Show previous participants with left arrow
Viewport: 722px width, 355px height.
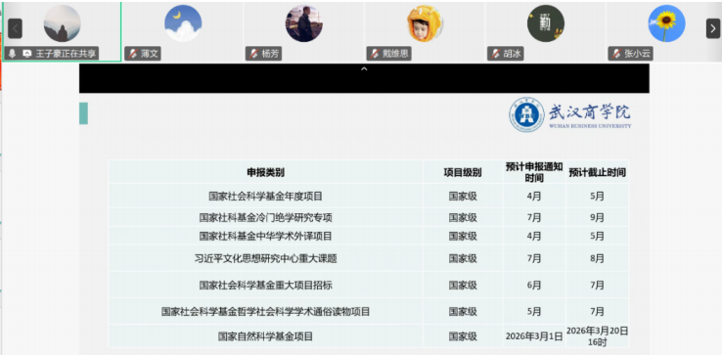coord(15,28)
